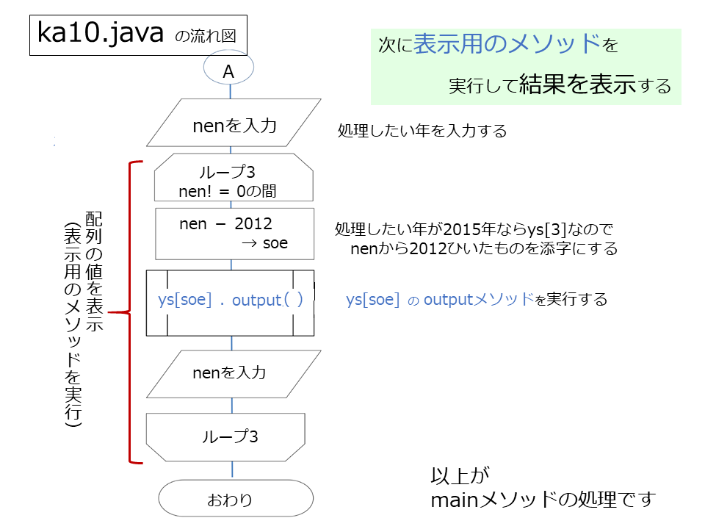The image size is (705, 529).
Task: Click the line nenから2012ひいたものを添字にする
Action: 484,248
